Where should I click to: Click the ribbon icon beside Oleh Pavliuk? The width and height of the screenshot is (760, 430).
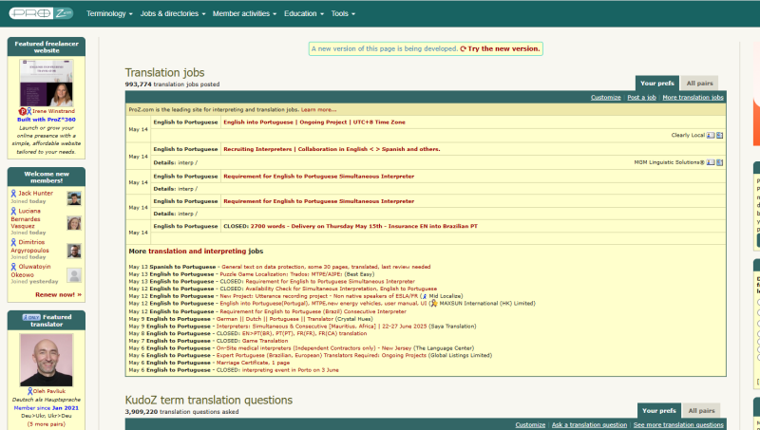tap(30, 391)
